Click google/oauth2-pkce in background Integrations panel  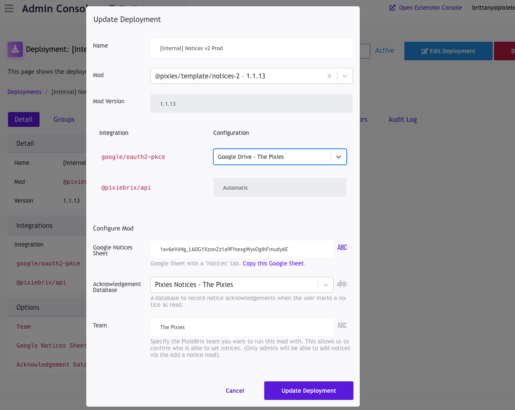tap(48, 263)
